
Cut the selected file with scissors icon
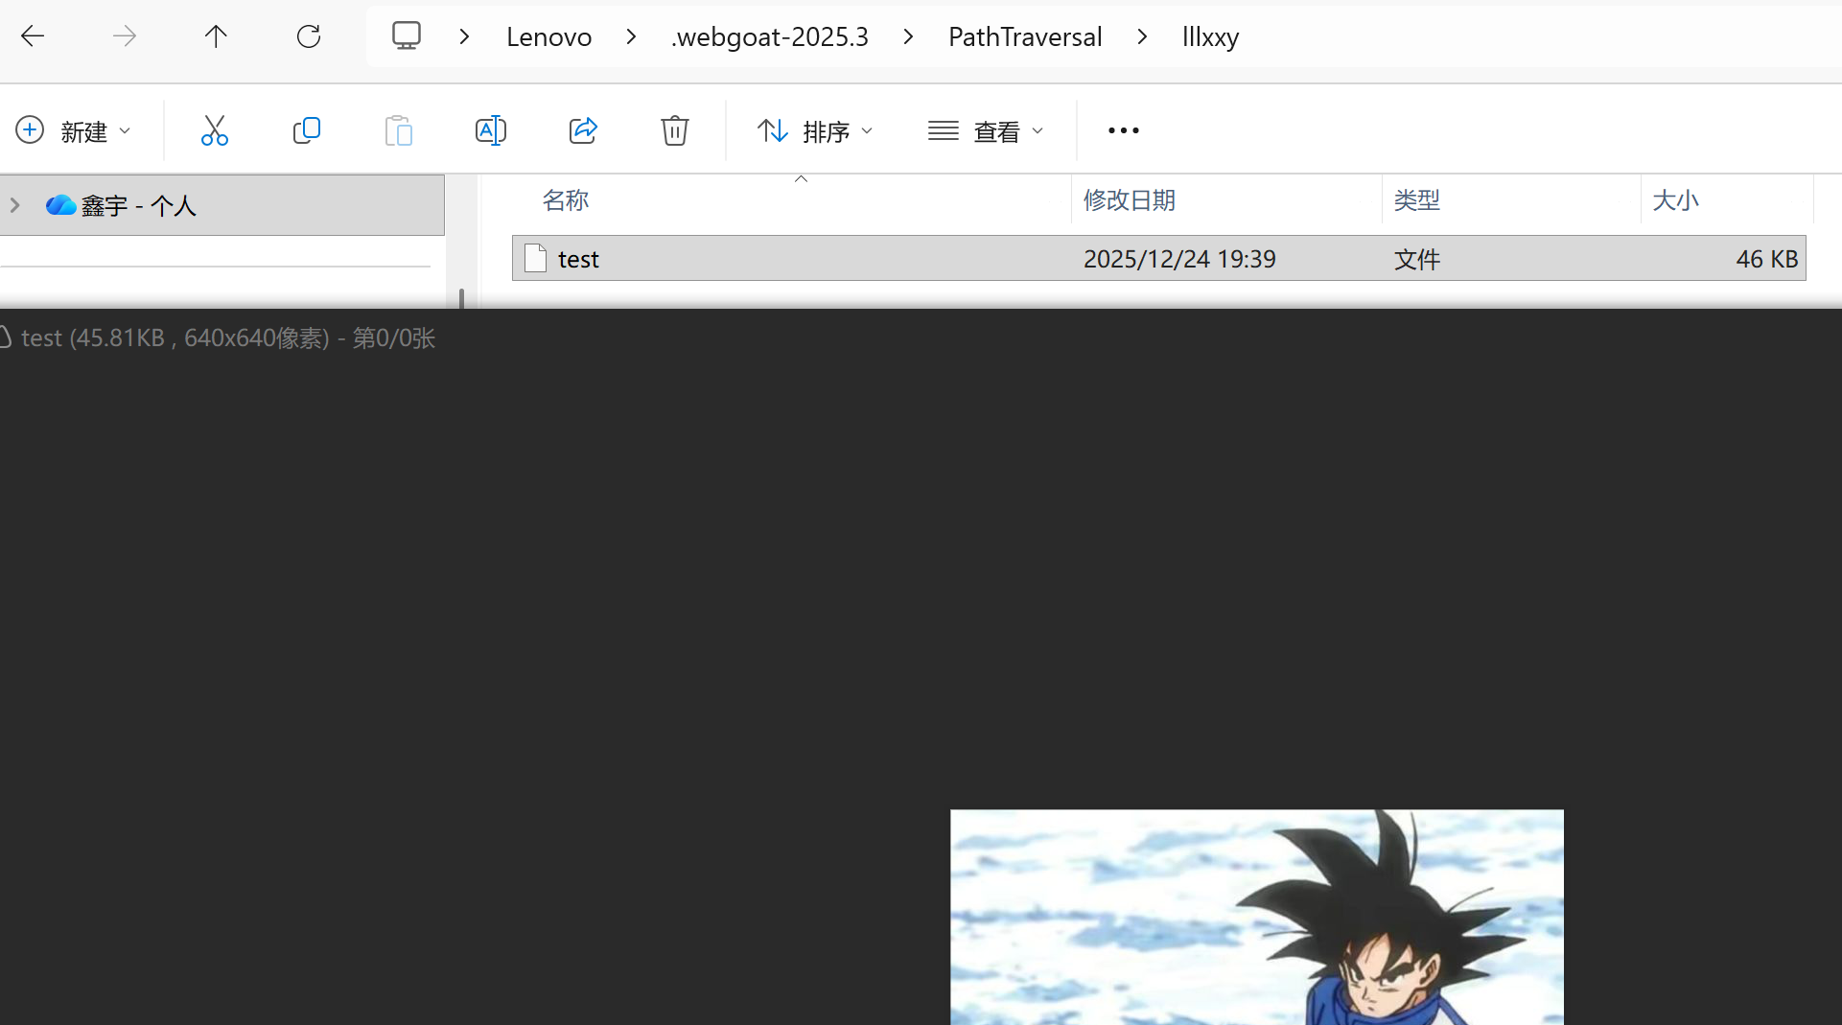coord(215,130)
